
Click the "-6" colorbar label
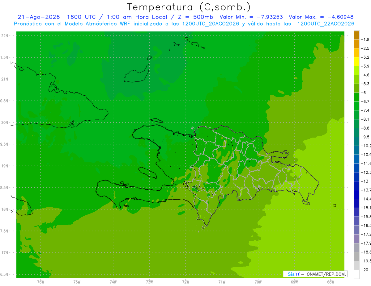click(x=364, y=93)
